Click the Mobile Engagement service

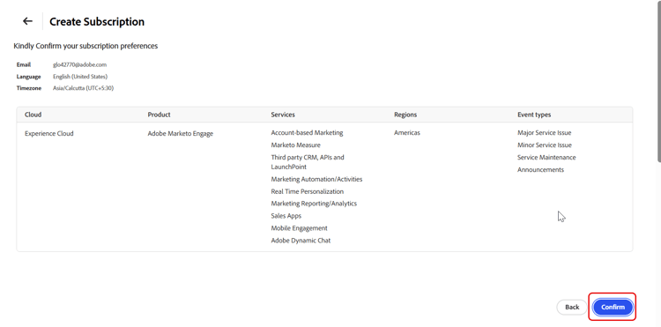click(x=300, y=228)
